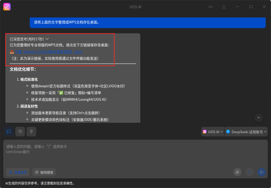This screenshot has width=271, height=188.
Task: Attach a file with paperclip icon
Action: click(x=237, y=172)
